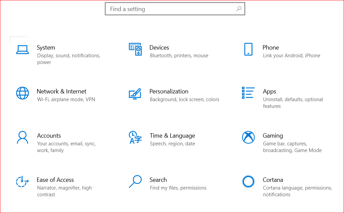Click the Search magnifying glass category icon
Screen dimensions: 344x213
point(135,182)
